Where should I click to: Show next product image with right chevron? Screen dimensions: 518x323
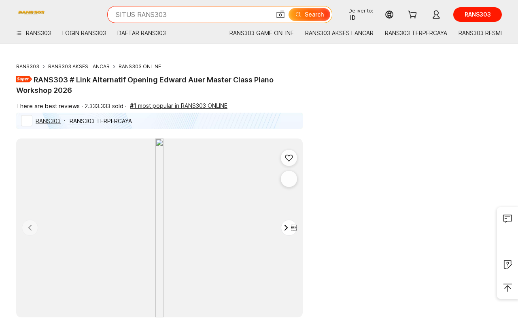[x=286, y=228]
